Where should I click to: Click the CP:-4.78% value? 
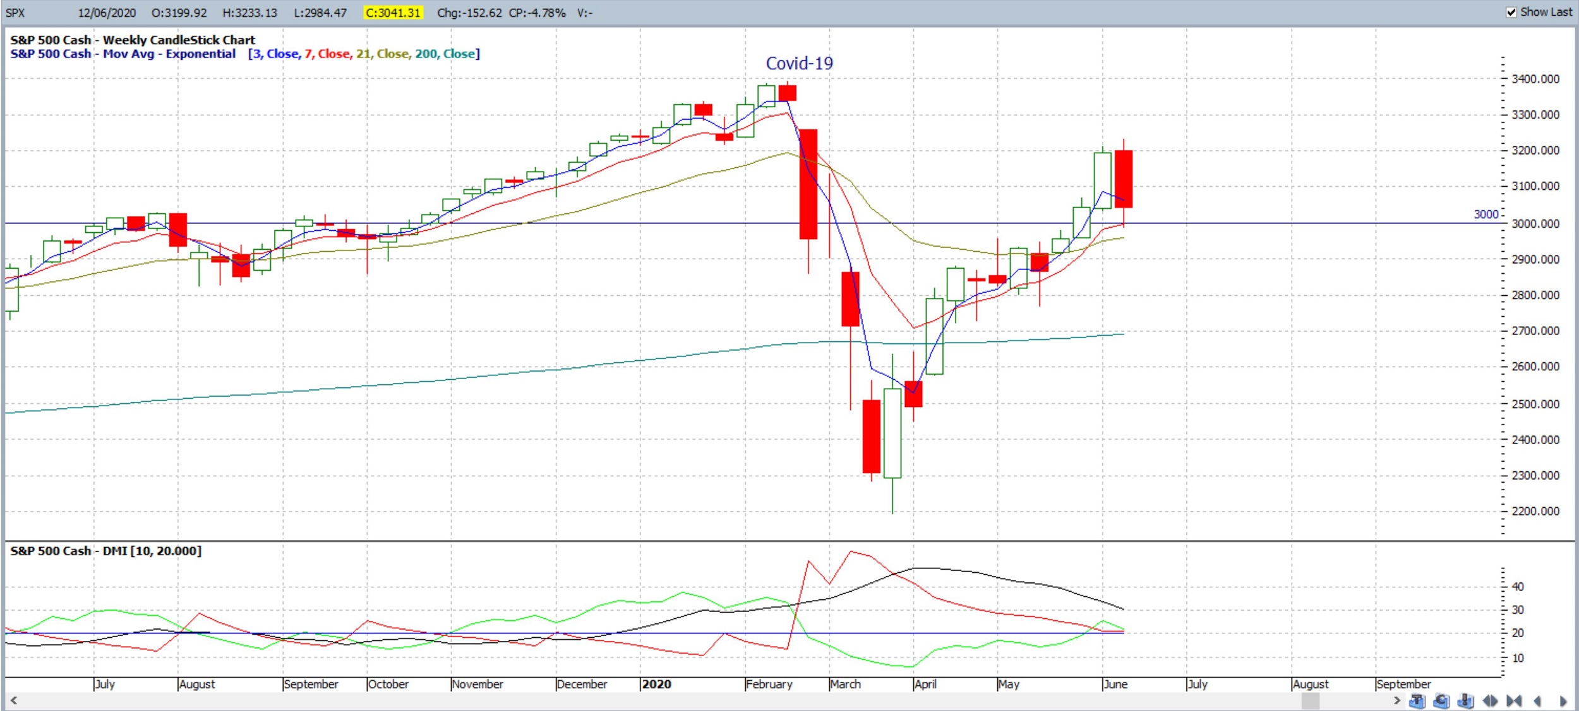pos(537,13)
